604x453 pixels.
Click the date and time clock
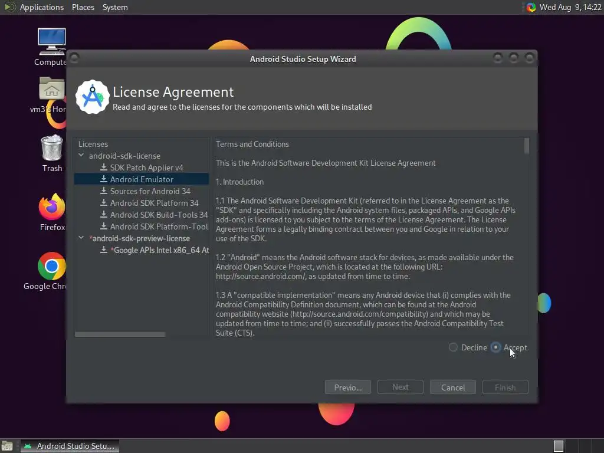pyautogui.click(x=570, y=7)
